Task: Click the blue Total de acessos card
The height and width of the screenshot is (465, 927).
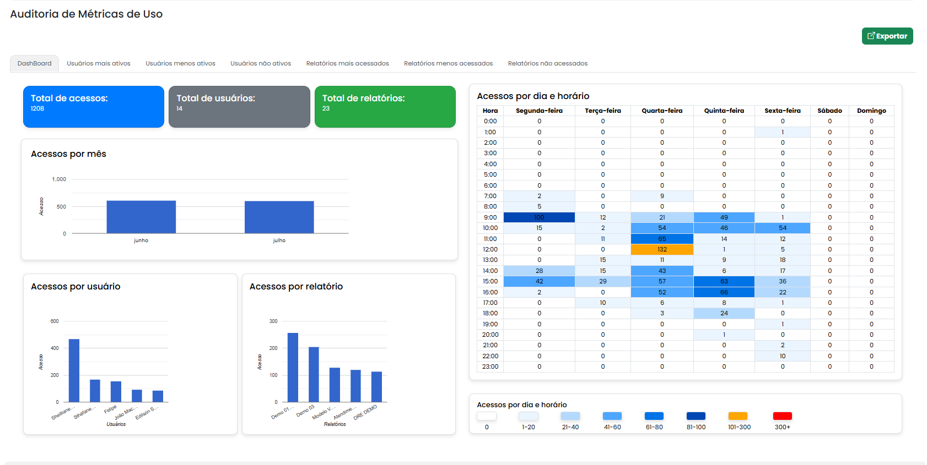Action: (x=94, y=107)
